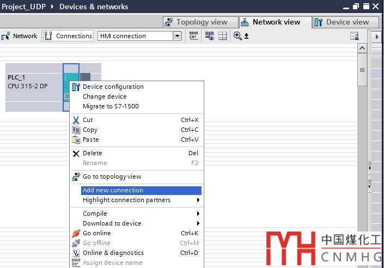This screenshot has height=268, width=384.
Task: Click Cut scissors item in context menu
Action: [87, 120]
